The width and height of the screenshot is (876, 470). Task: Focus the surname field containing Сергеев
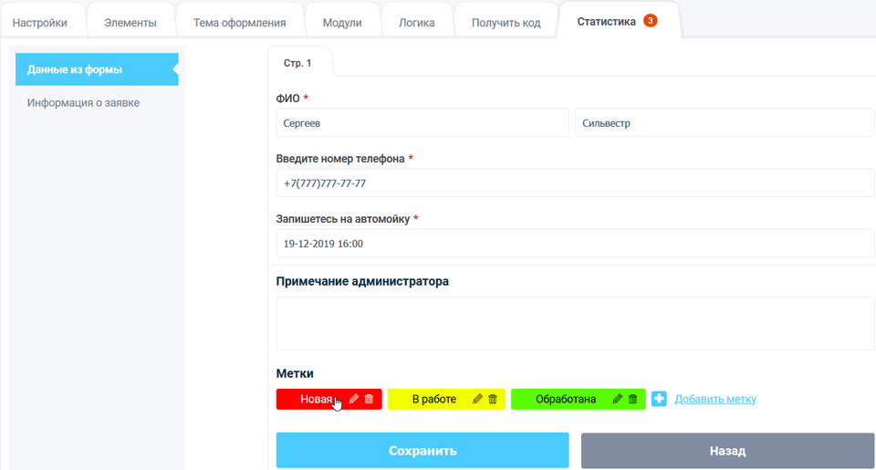tap(422, 123)
